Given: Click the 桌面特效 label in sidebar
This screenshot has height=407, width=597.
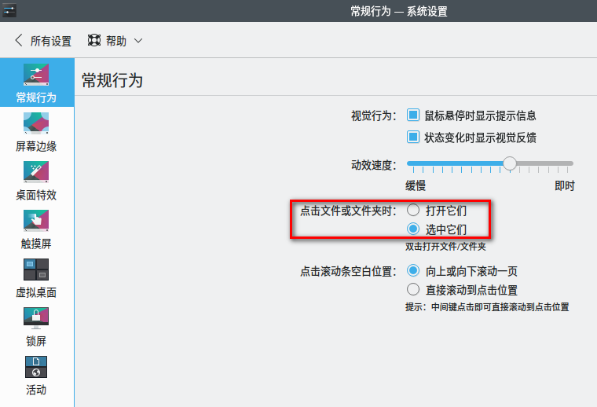Looking at the screenshot, I should tap(36, 195).
